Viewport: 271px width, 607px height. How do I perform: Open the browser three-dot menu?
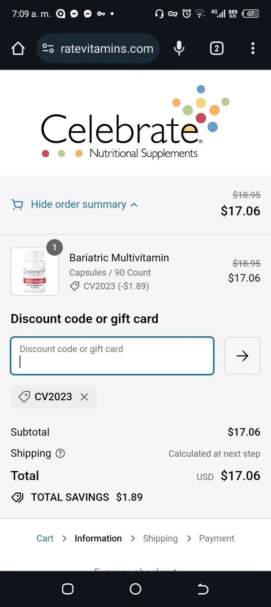(x=253, y=49)
